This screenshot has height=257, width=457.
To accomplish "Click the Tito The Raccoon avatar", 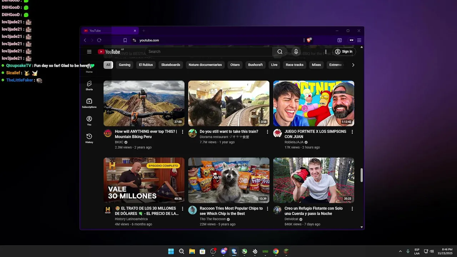I will (192, 210).
